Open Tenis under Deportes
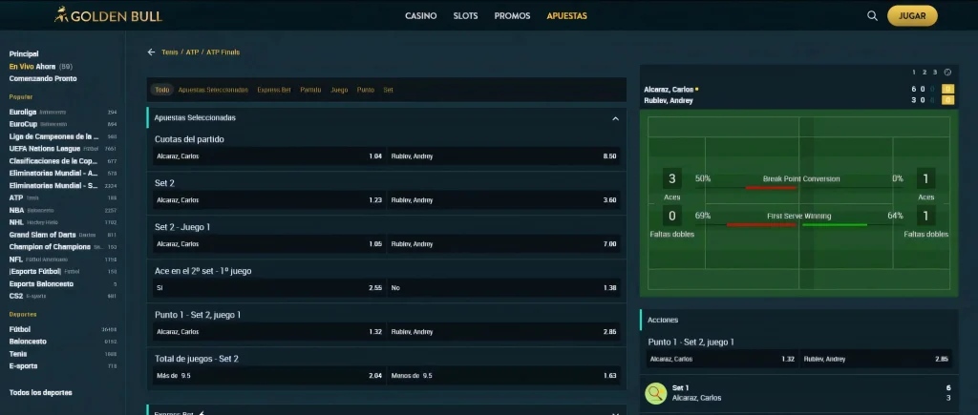978x415 pixels. pos(62,354)
